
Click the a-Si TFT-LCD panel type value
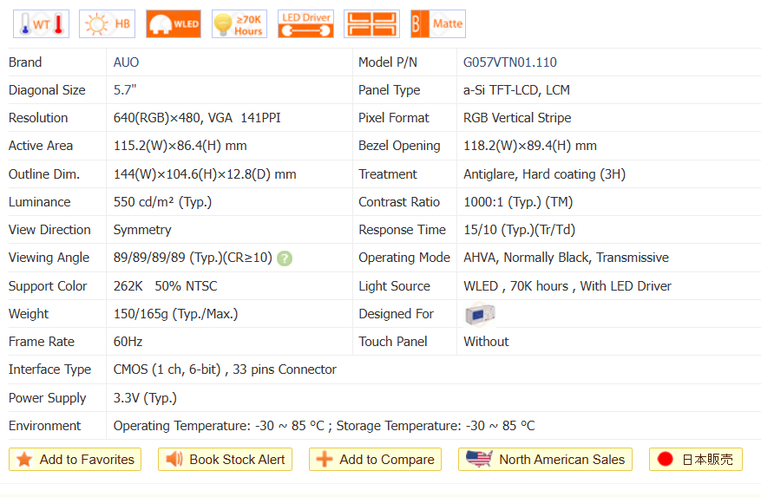[516, 90]
